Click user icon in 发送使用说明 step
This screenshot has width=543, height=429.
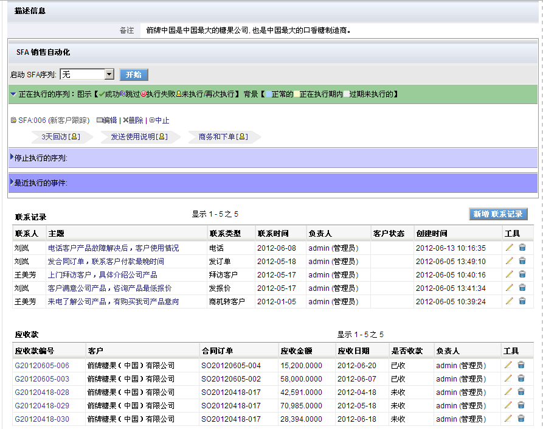(x=162, y=136)
